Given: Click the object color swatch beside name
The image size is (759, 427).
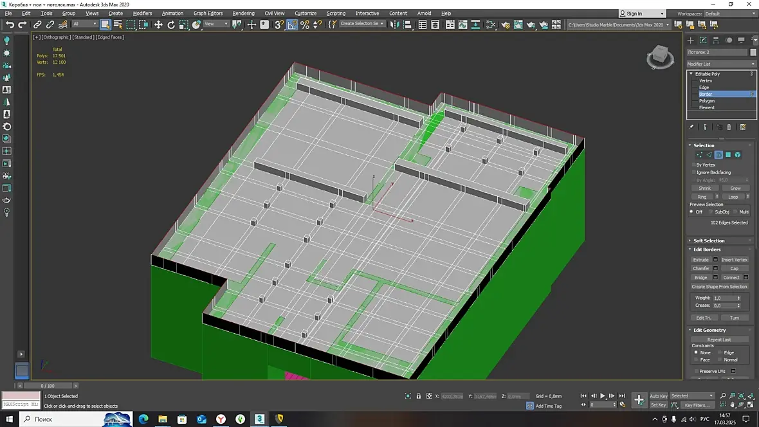Looking at the screenshot, I should pos(753,52).
